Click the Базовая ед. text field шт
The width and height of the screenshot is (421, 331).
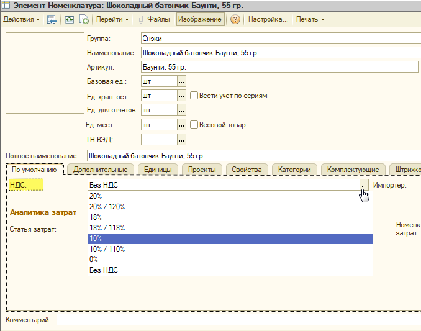point(159,81)
